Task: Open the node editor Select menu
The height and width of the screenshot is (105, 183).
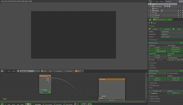Action: pyautogui.click(x=14, y=104)
